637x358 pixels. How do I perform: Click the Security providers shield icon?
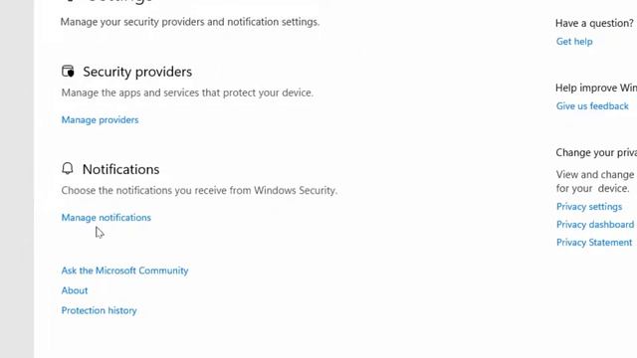(68, 71)
